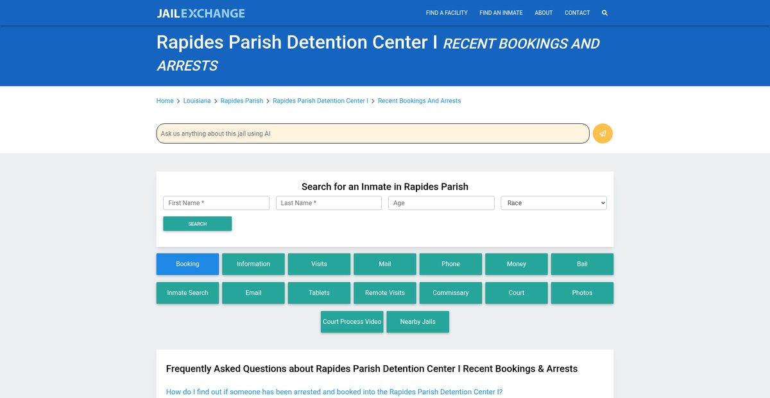770x398 pixels.
Task: Open the Commissary section
Action: click(x=450, y=293)
